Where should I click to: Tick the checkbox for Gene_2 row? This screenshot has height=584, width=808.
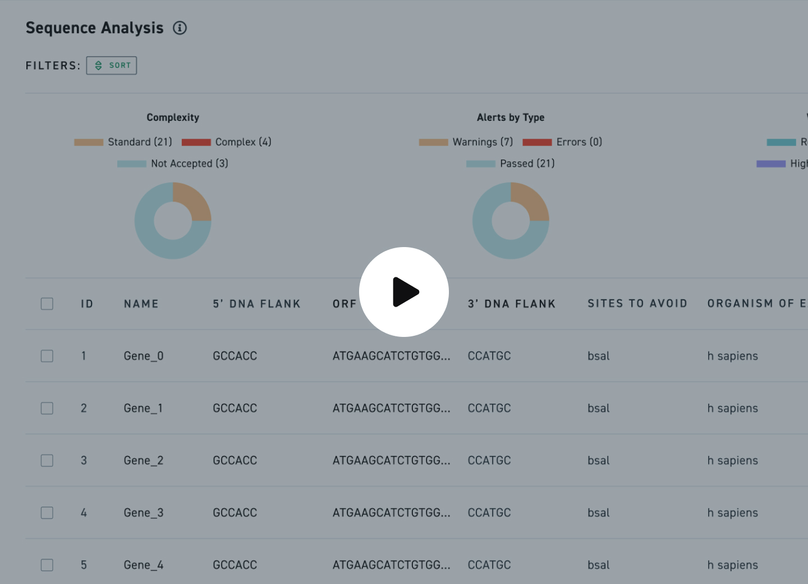pos(47,460)
